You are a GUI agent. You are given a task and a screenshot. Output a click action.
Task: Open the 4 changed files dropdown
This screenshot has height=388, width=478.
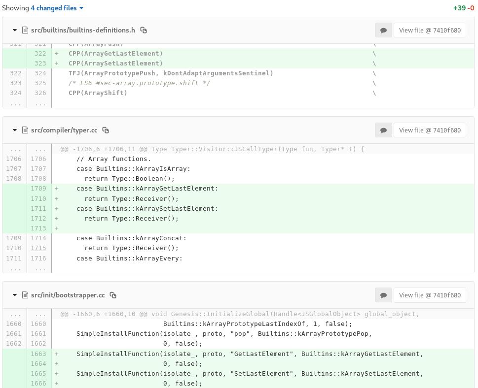tap(81, 8)
